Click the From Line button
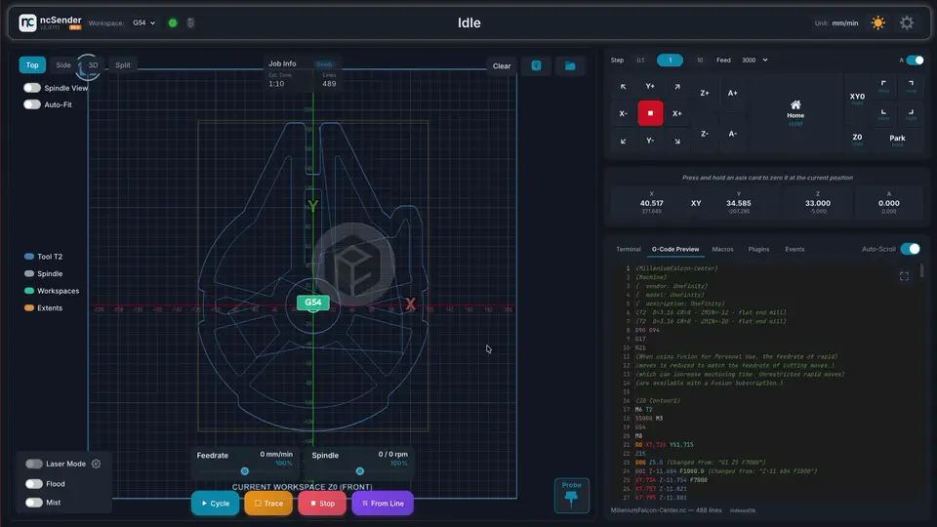 (383, 504)
